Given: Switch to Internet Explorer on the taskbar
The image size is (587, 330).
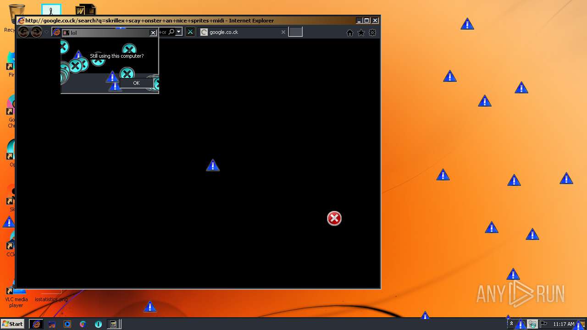Looking at the screenshot, I should coord(36,324).
